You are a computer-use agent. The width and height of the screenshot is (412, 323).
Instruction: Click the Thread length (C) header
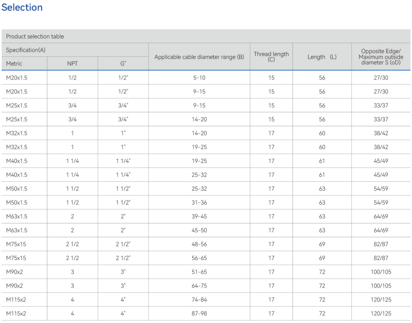click(271, 57)
